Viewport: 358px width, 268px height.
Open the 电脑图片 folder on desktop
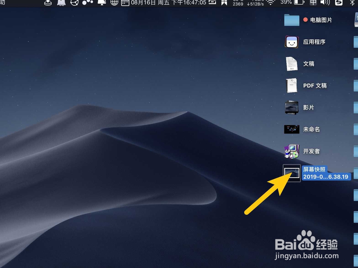[291, 20]
